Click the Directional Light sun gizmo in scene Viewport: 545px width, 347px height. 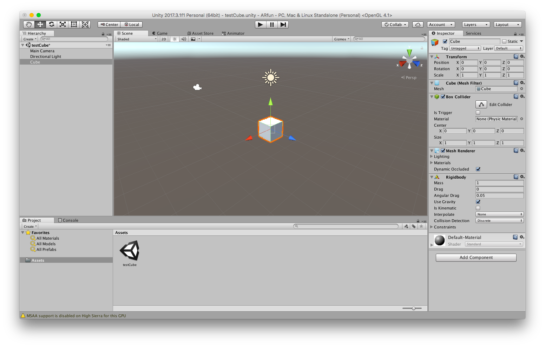pyautogui.click(x=270, y=78)
